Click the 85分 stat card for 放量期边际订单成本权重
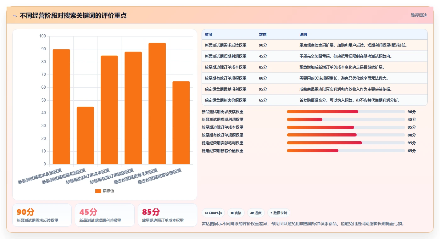 coord(167,215)
